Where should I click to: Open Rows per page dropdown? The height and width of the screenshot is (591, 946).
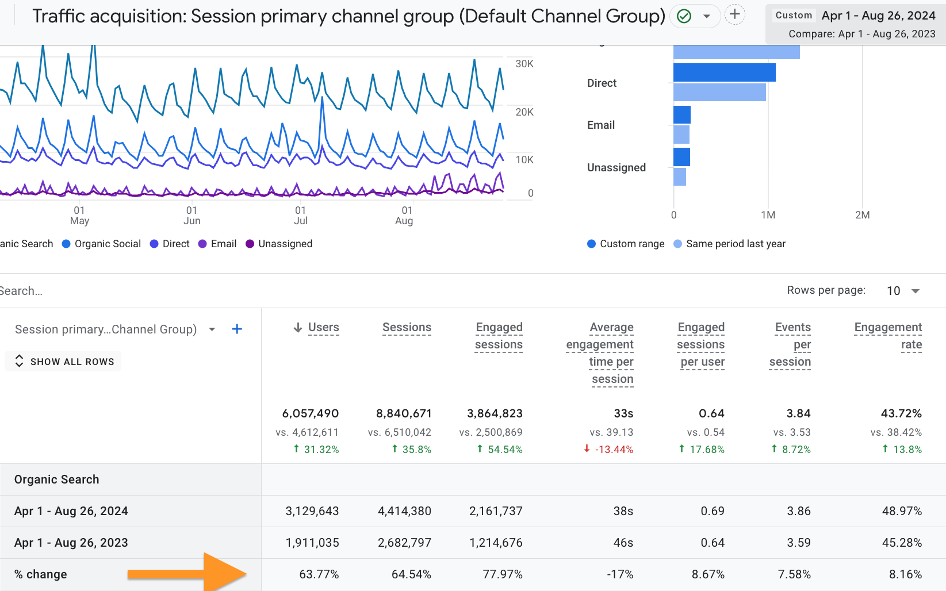903,291
